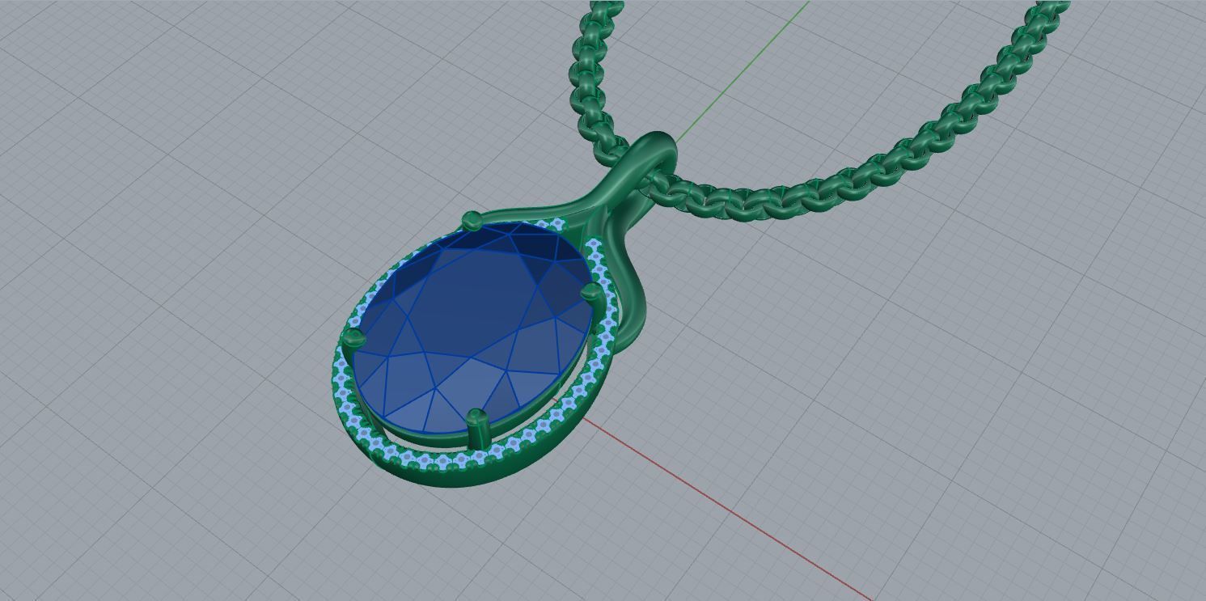This screenshot has height=601, width=1206.
Task: Click the red X-axis line on grid
Action: click(728, 509)
